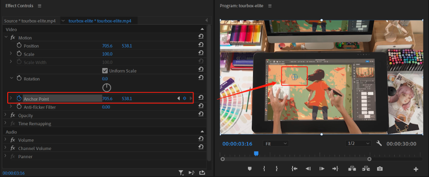Click the Anchor Point X value 705.6

click(107, 99)
